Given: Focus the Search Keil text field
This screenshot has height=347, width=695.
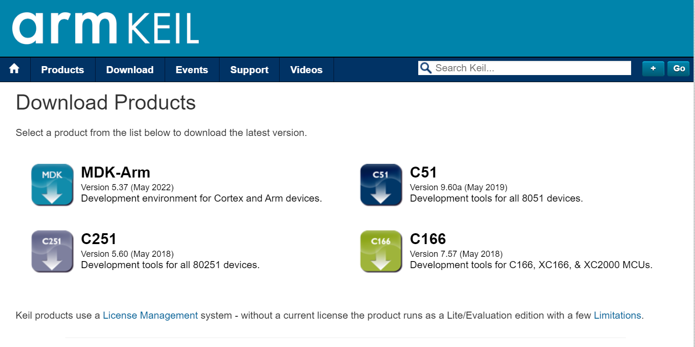Looking at the screenshot, I should tap(530, 68).
